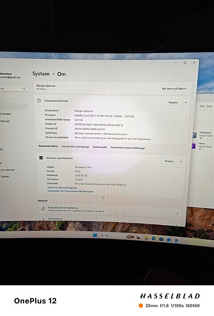
Task: Open Domän eller arbetsgrupp link
Action: pos(75,147)
